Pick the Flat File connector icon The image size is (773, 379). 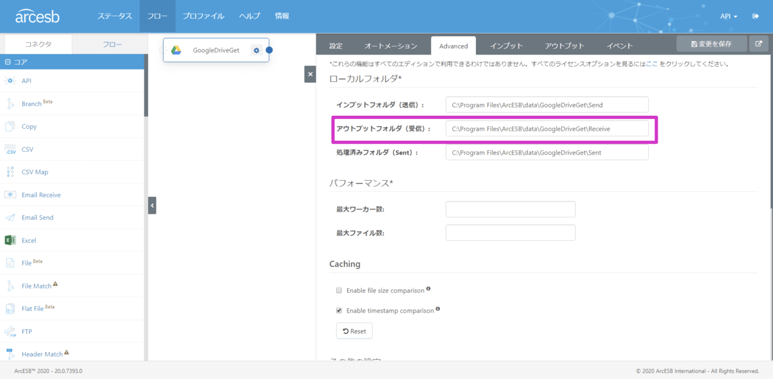(x=10, y=308)
